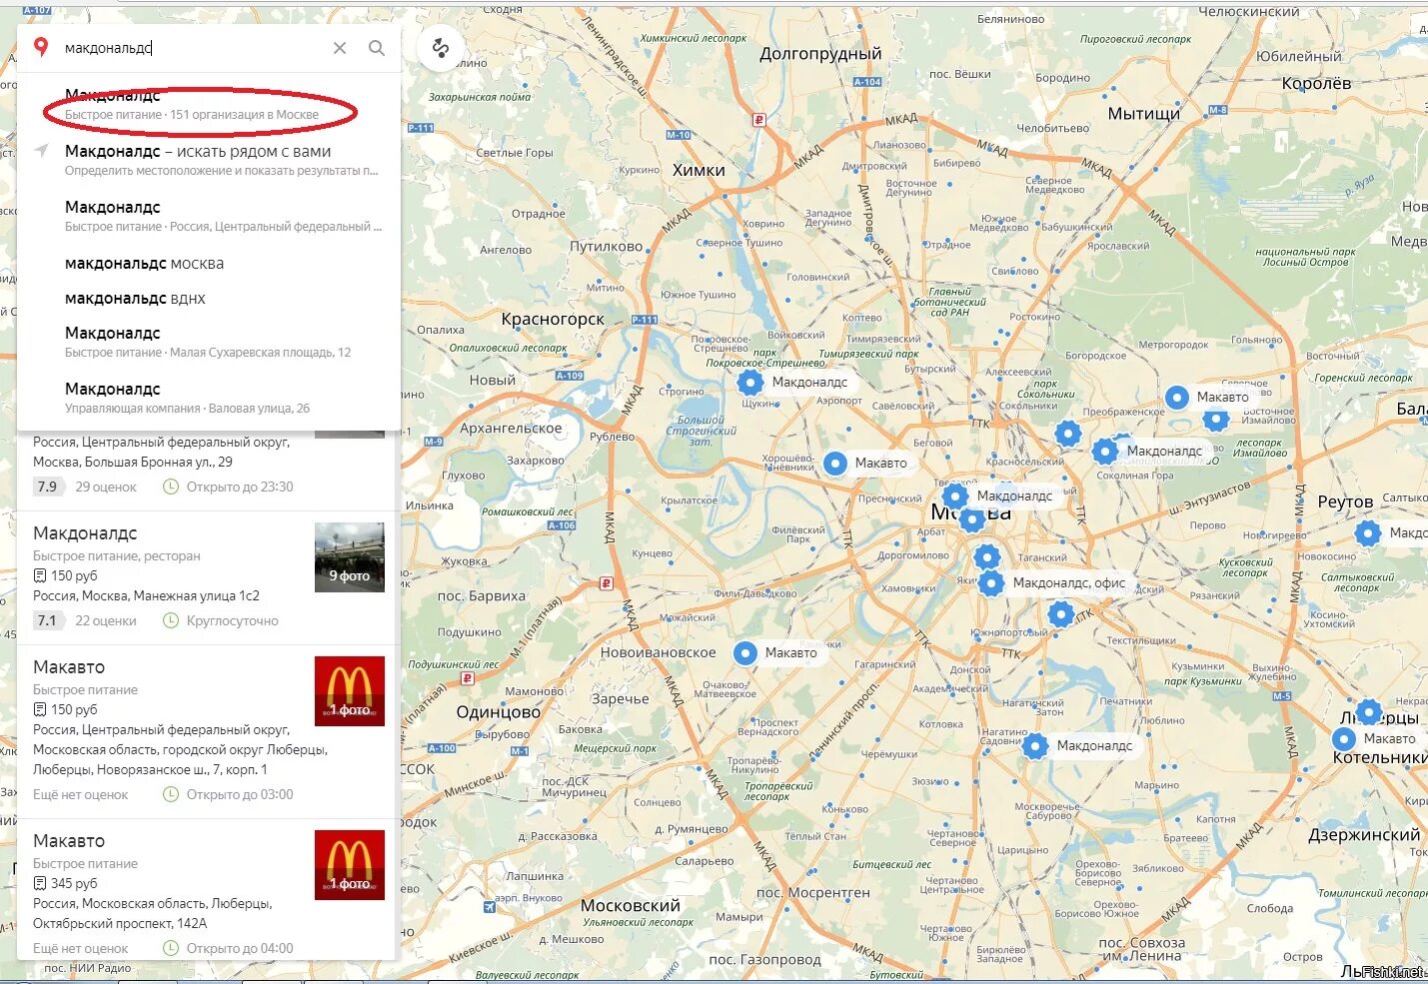Choose suggestion 'Макдоналдс · 151 организация в Москве'

point(209,104)
